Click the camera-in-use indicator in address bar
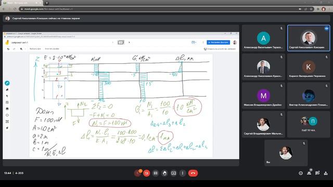Image resolution: width=333 pixels, height=187 pixels. click(300, 9)
